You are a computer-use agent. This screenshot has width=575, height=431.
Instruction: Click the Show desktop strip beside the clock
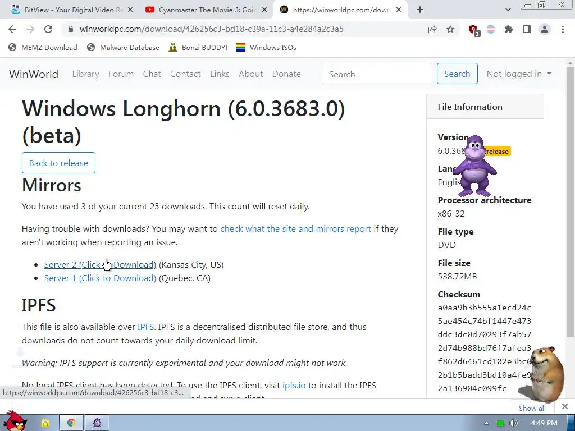coord(571,423)
